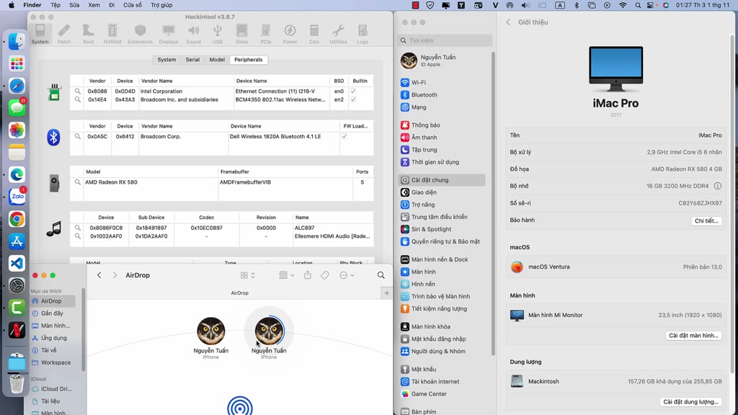738x415 pixels.
Task: Select the Patch tool in Hackintool
Action: coord(64,33)
